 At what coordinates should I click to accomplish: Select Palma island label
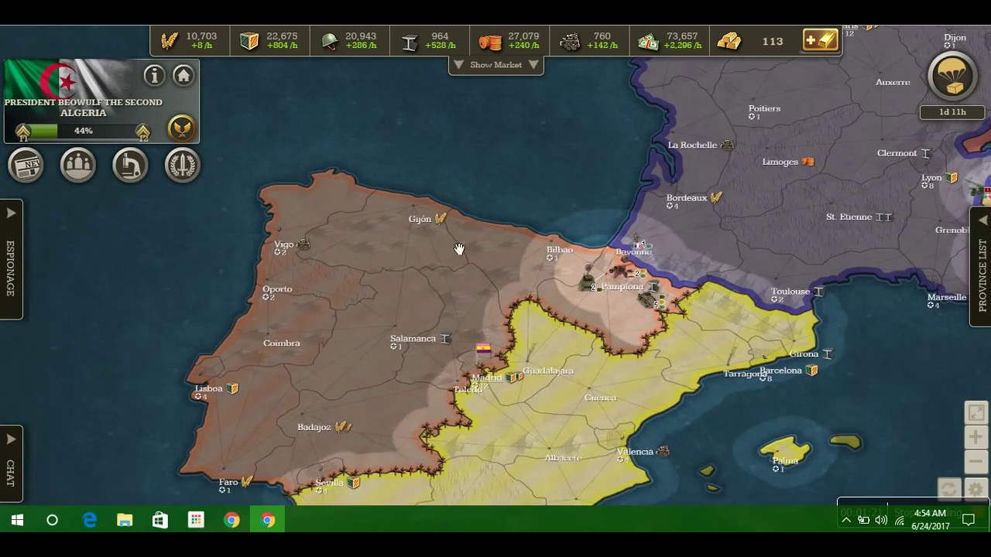click(785, 460)
